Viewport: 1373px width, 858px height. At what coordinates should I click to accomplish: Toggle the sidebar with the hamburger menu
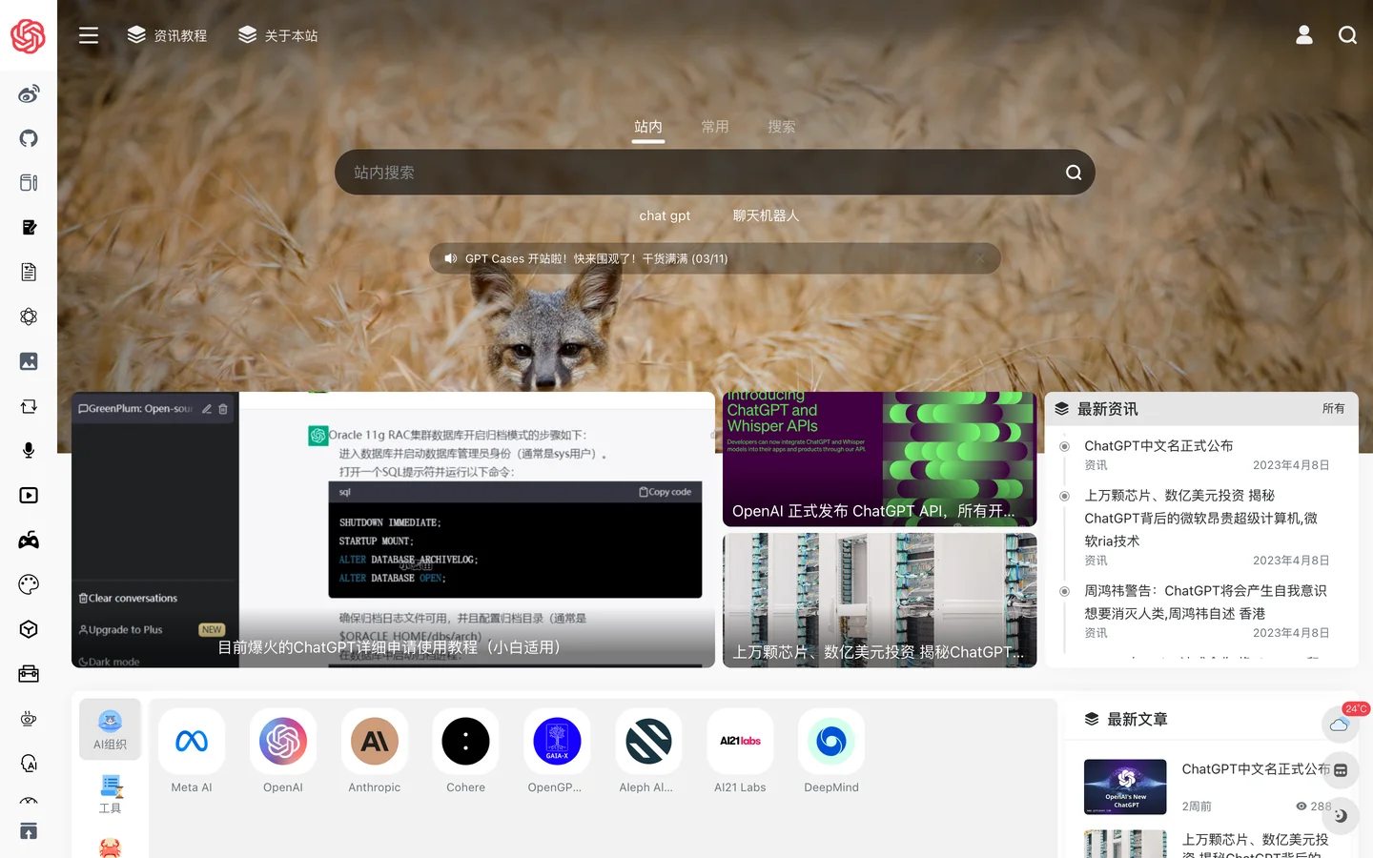coord(89,35)
